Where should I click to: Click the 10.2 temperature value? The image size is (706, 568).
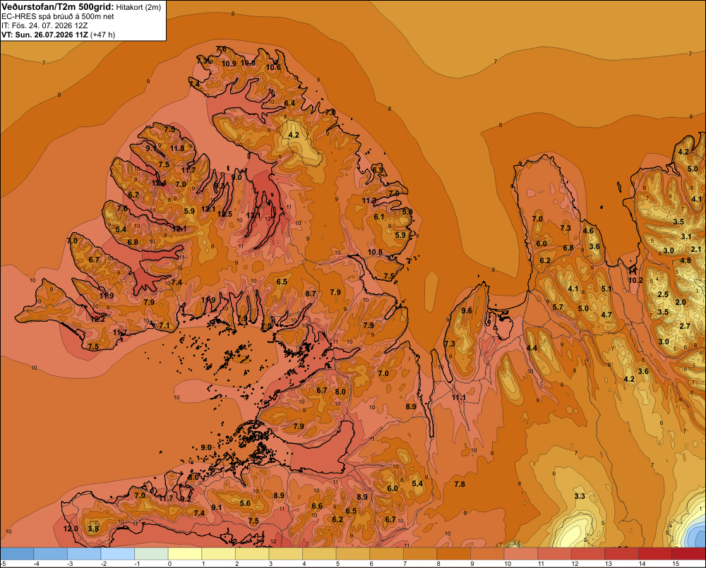635,280
